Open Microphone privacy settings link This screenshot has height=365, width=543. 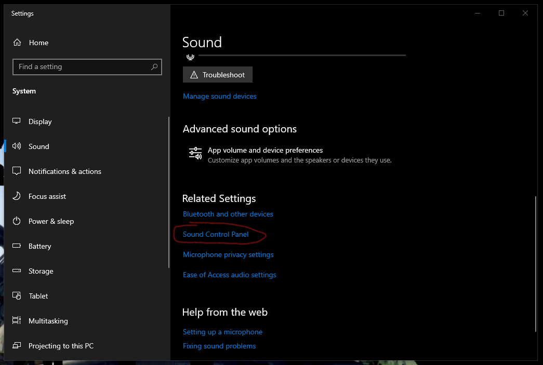(228, 254)
